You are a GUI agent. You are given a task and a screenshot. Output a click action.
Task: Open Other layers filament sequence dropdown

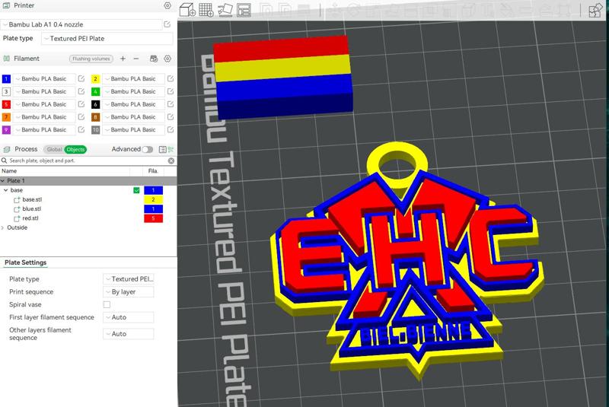coord(129,334)
